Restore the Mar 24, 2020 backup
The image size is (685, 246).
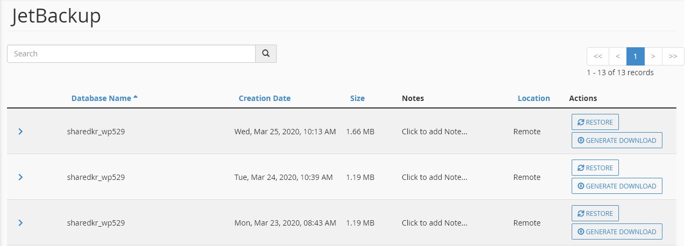click(x=595, y=168)
